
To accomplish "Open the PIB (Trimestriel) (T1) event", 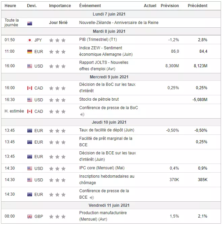I will coord(98,40).
